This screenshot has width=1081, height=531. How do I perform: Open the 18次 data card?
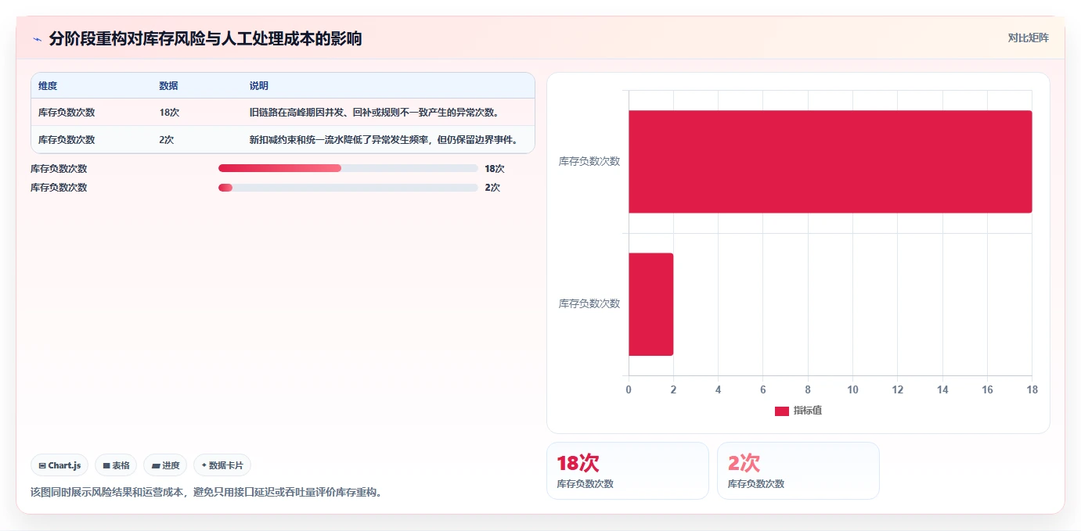tap(627, 471)
